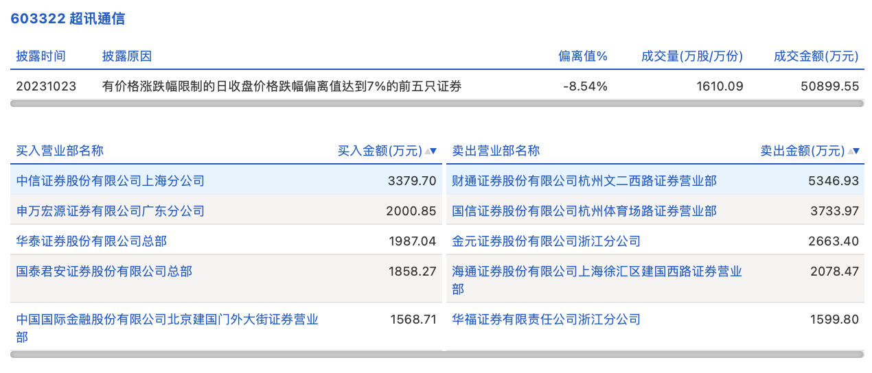Open 中国国际金融北京建国门外大街 entry
The image size is (872, 373).
[x=167, y=320]
